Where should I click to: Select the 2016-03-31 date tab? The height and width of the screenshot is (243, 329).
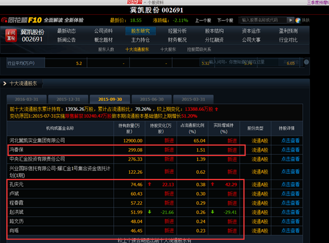pyautogui.click(x=27, y=99)
